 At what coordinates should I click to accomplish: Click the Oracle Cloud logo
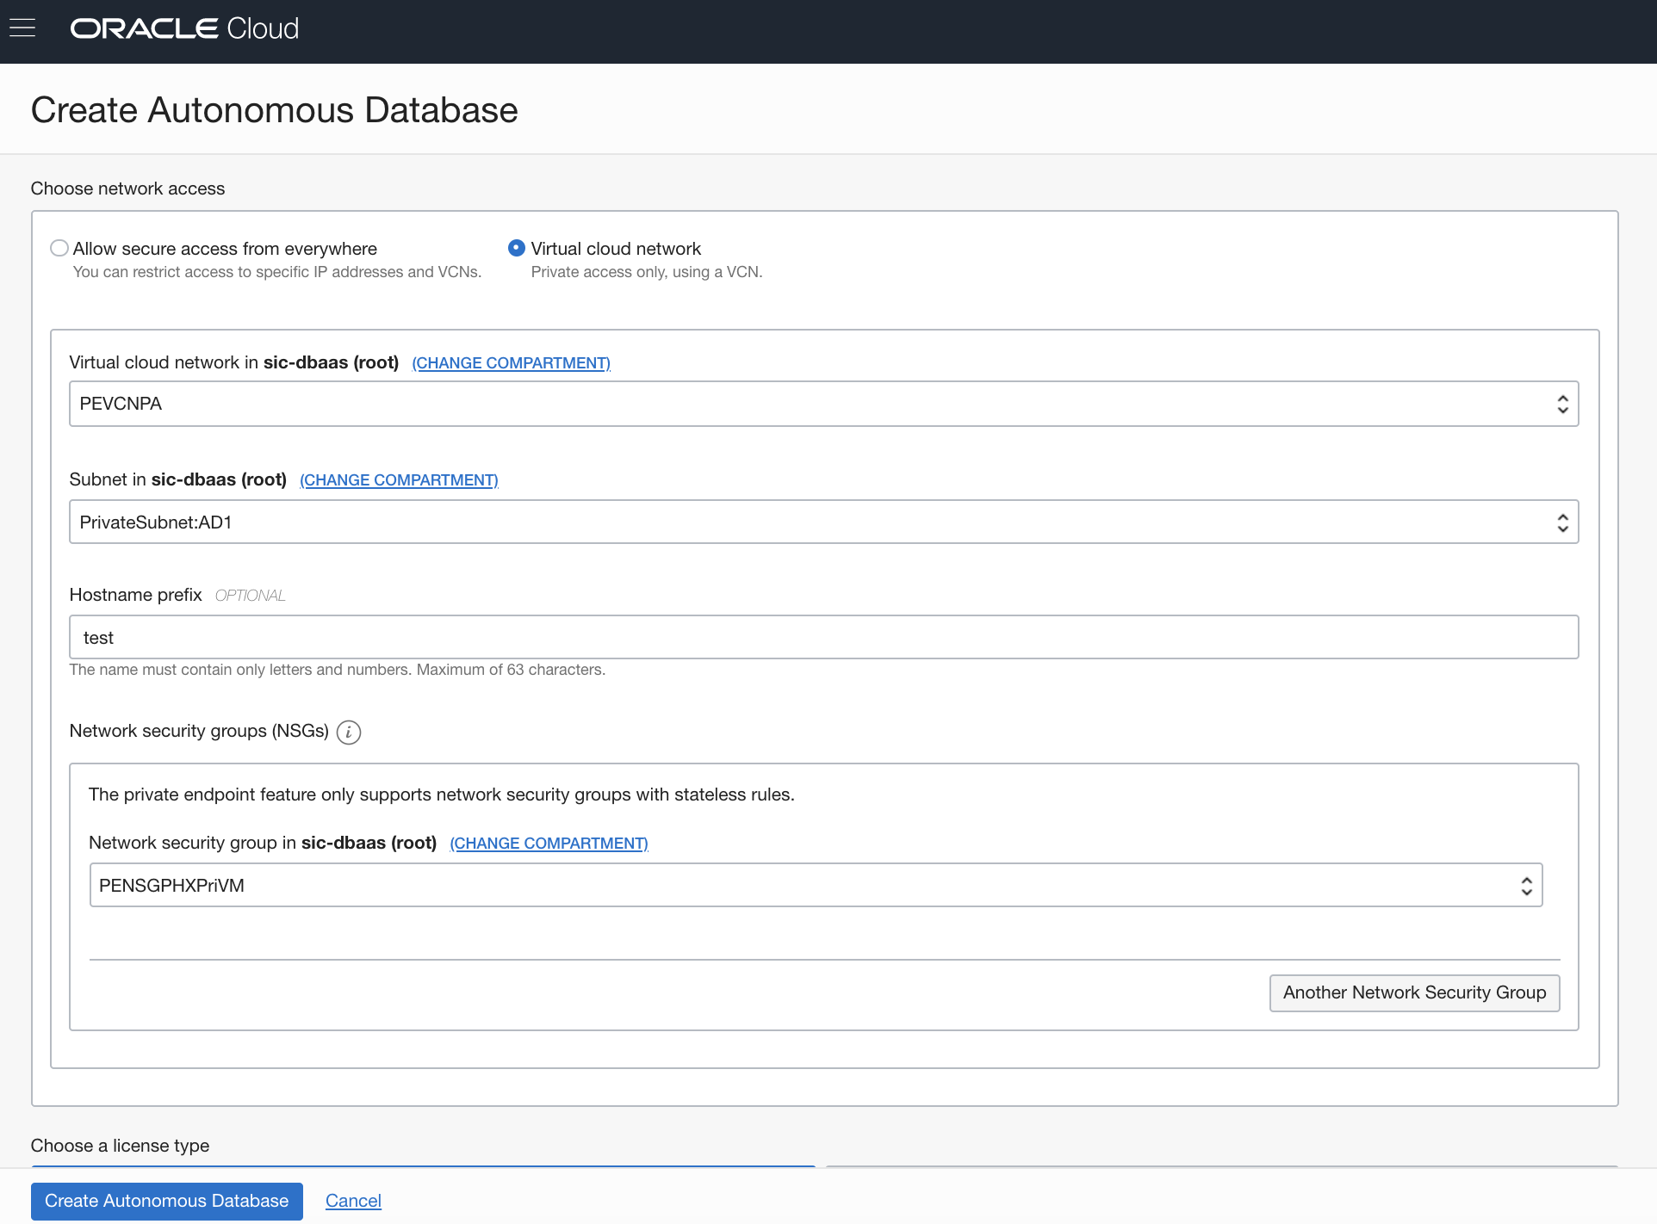pyautogui.click(x=183, y=28)
